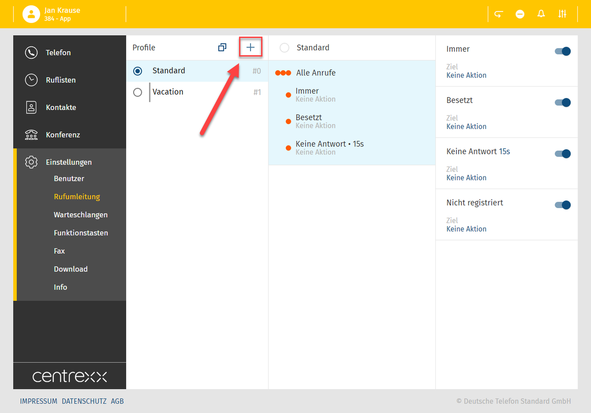
Task: Open Funktionstasten submenu item
Action: tap(81, 233)
